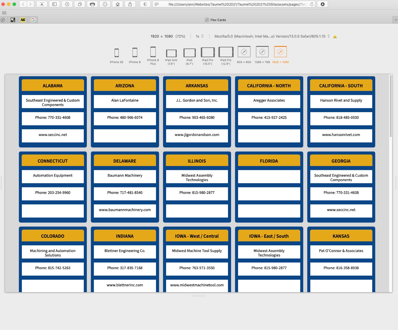Select the iPhone SE device preset
Image resolution: width=398 pixels, height=330 pixels.
[x=117, y=56]
